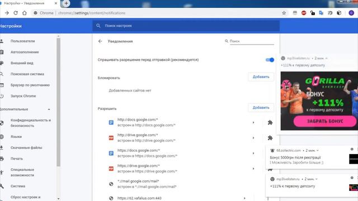Screen dimensions: 358x201
Task: Expand details arrow for https://drive.google.com row
Action: [253, 169]
